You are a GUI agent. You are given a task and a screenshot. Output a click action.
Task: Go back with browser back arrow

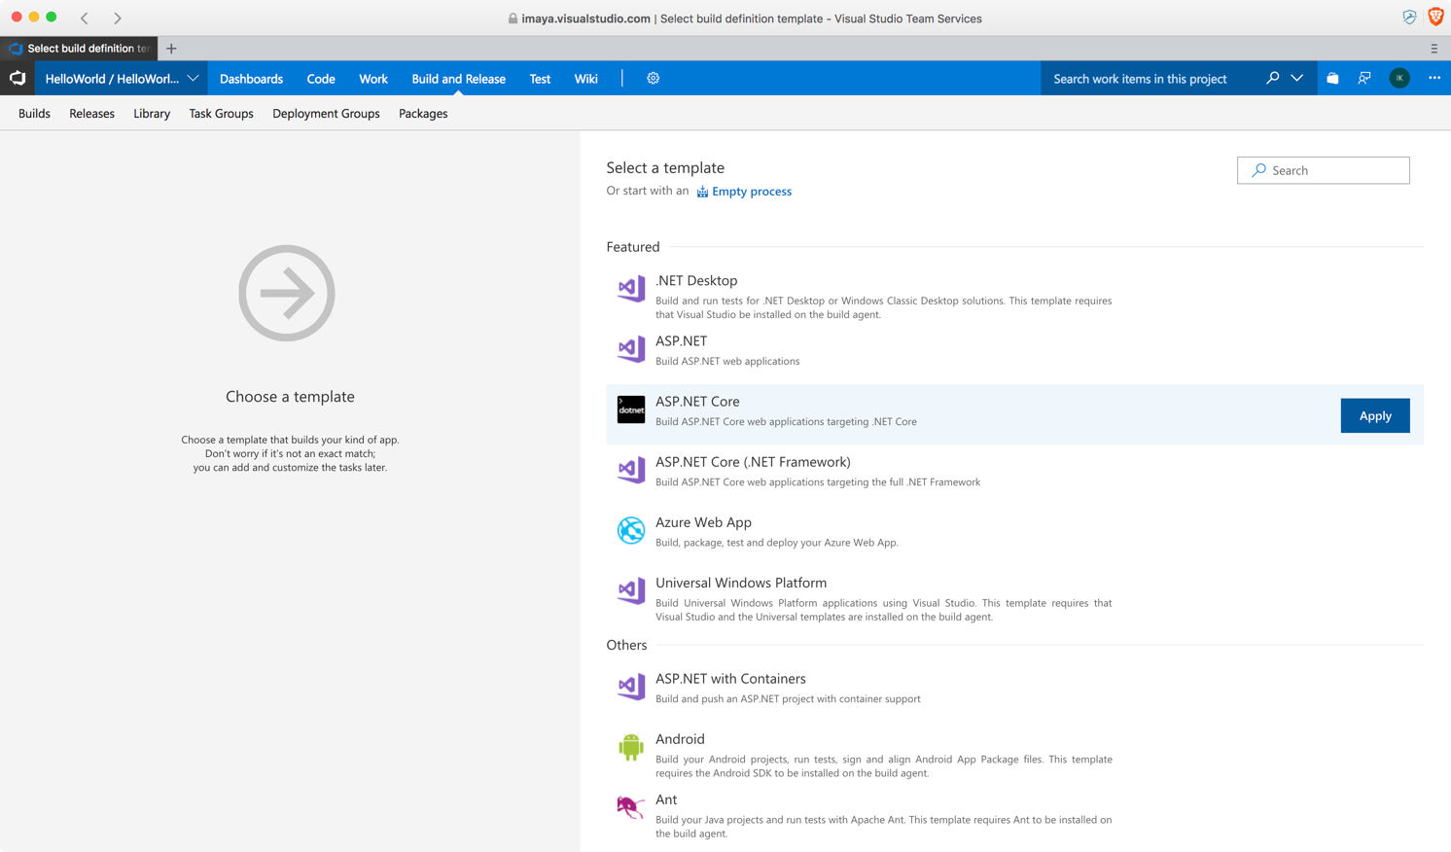(85, 18)
